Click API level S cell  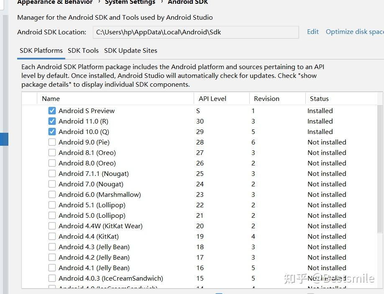coord(198,111)
